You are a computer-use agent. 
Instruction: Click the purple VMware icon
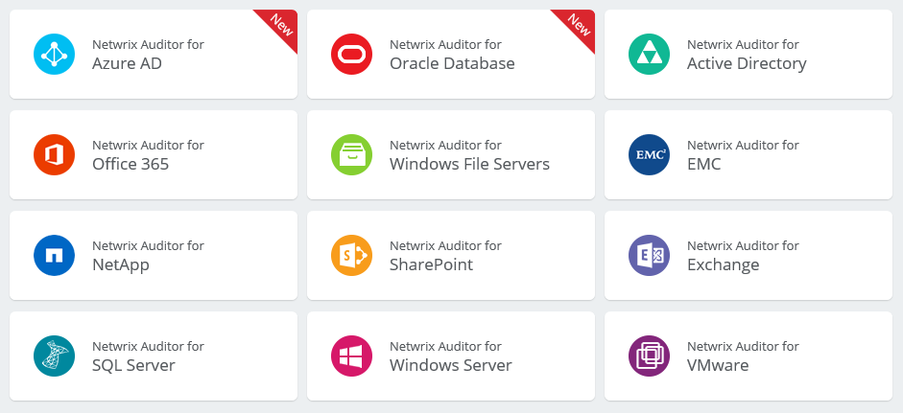tap(648, 356)
